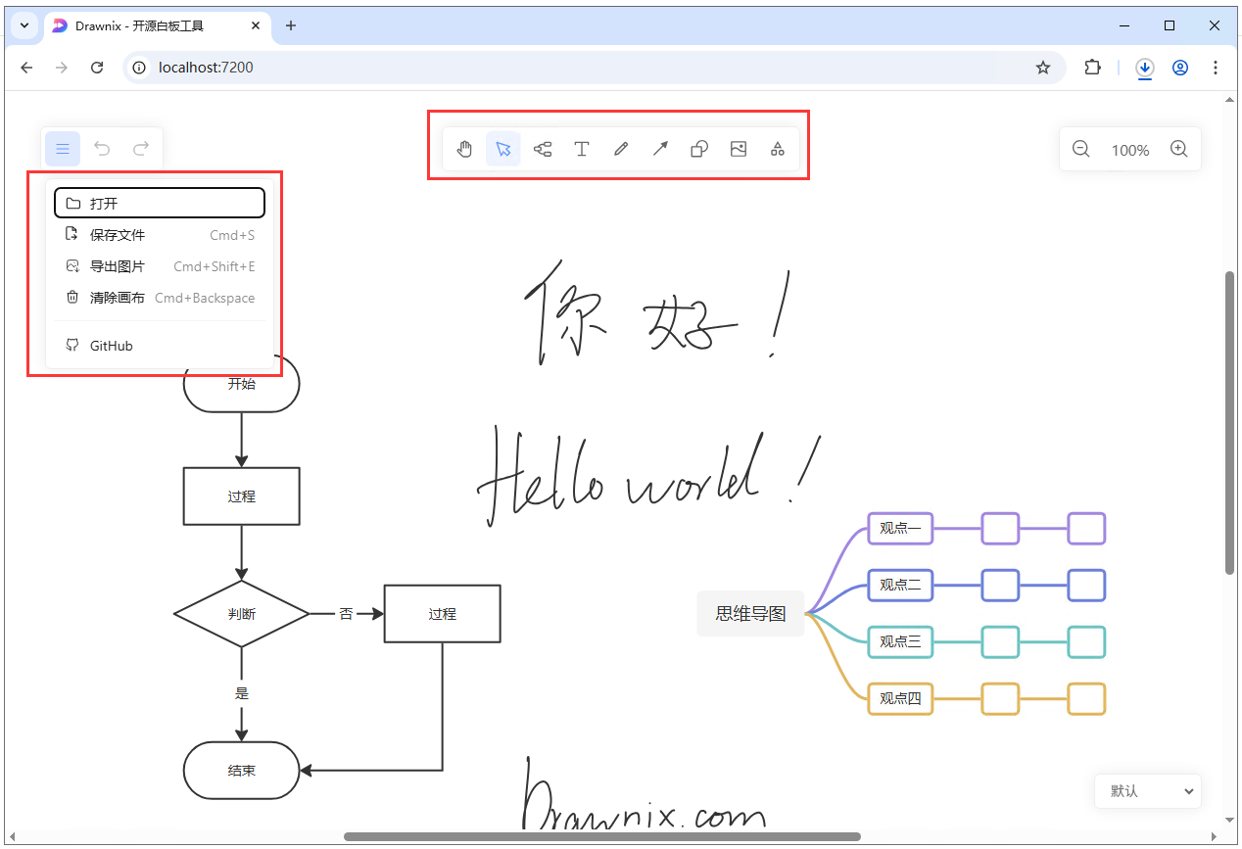This screenshot has height=849, width=1242.
Task: Pick the Pencil drawing tool
Action: click(x=621, y=149)
